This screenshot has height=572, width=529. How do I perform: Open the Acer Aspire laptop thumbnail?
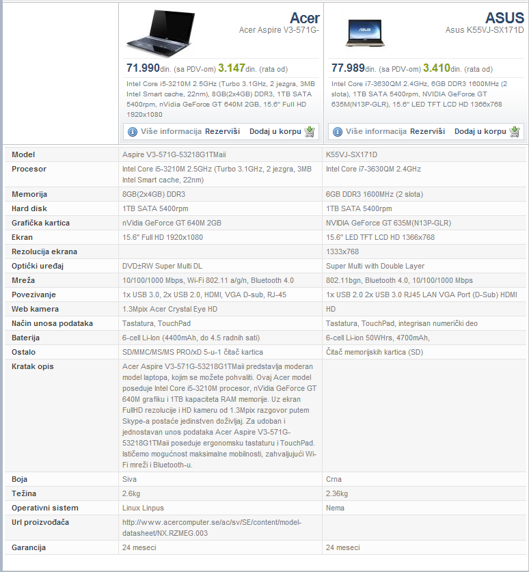coord(161,33)
